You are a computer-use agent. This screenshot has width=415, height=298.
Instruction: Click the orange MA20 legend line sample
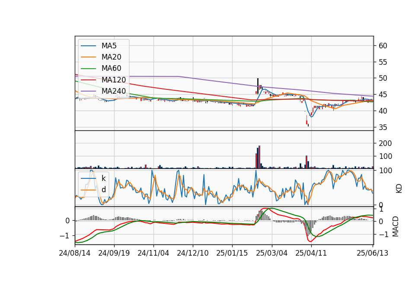point(88,57)
